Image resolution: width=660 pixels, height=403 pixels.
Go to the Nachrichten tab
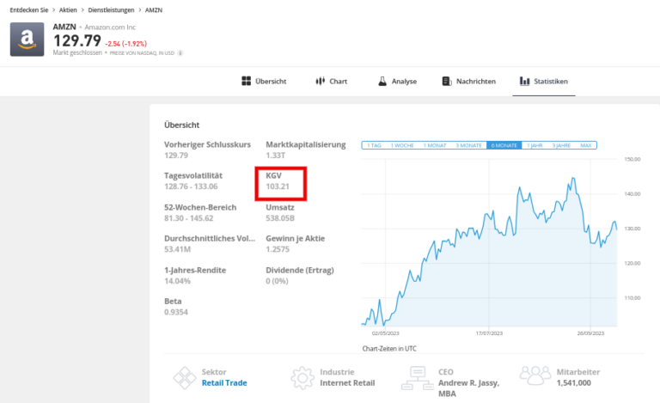point(469,81)
